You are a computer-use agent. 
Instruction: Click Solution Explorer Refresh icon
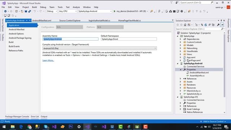pos(206,25)
